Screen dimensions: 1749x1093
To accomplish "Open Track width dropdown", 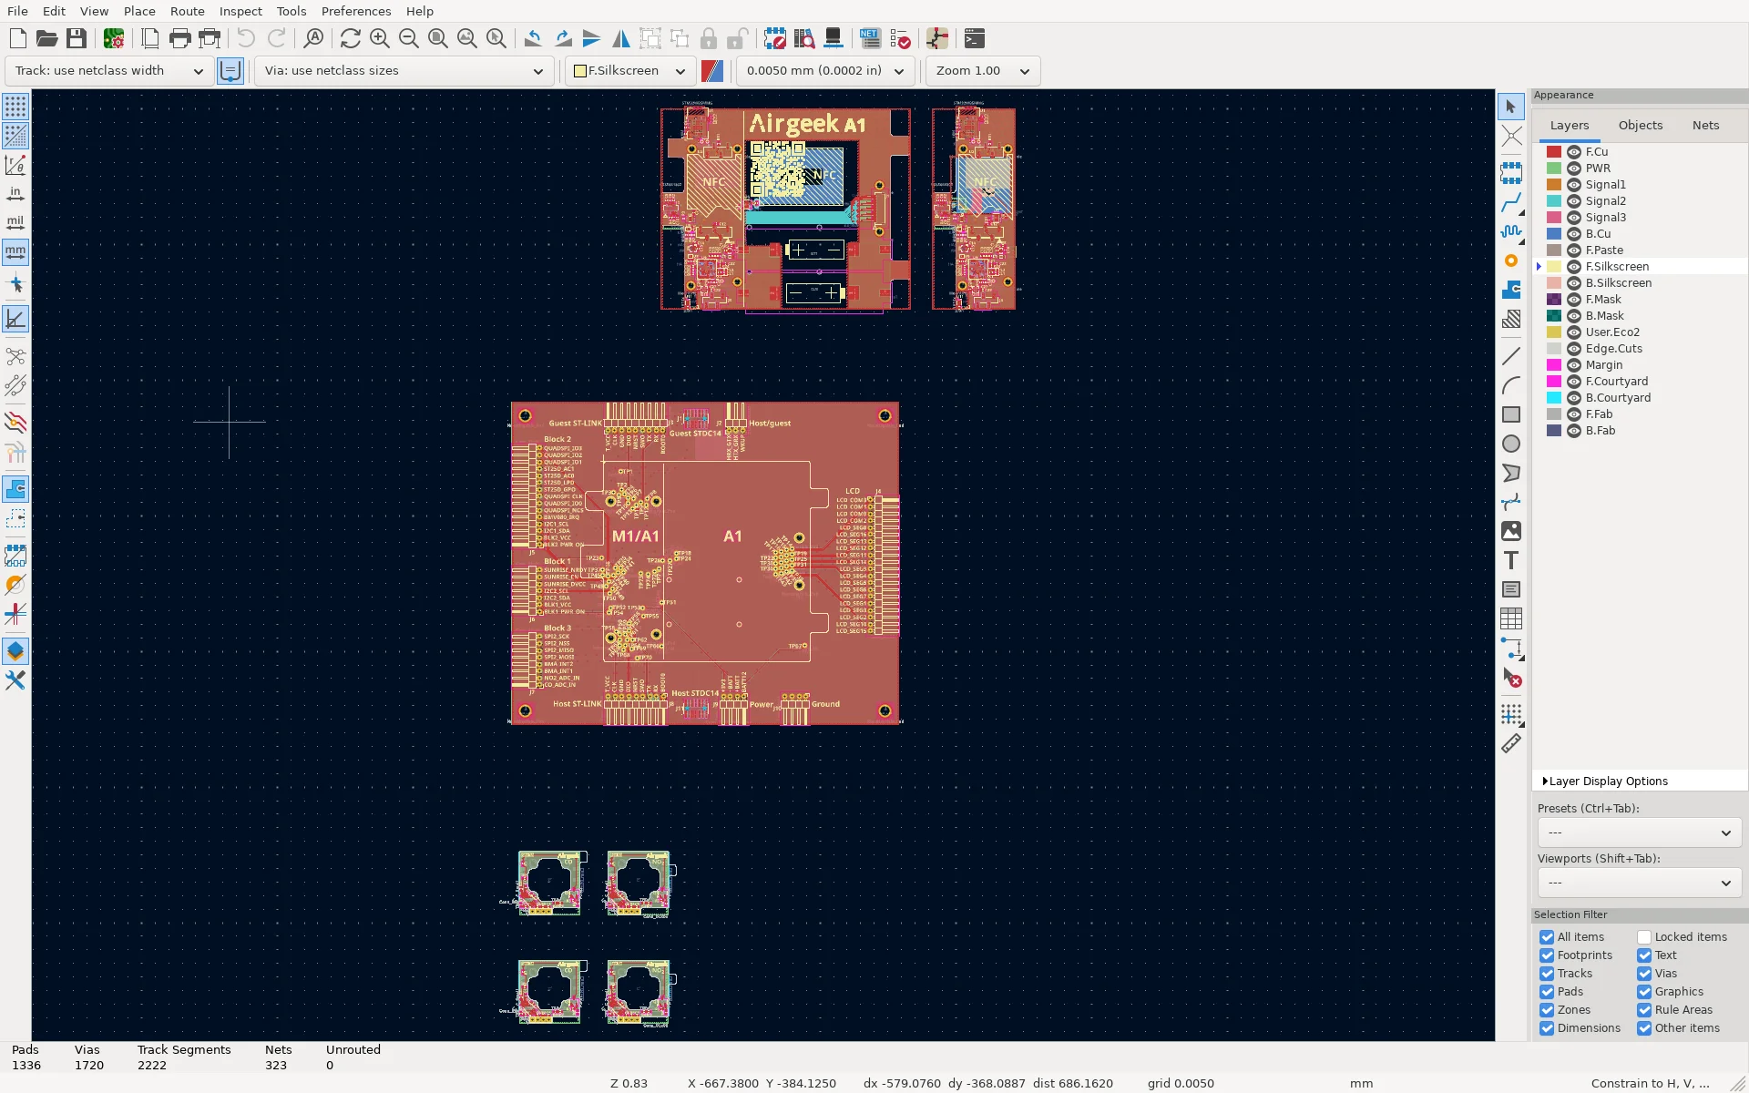I will (109, 70).
